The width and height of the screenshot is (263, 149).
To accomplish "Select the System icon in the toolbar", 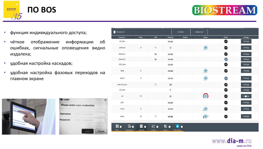I will coord(165,126).
